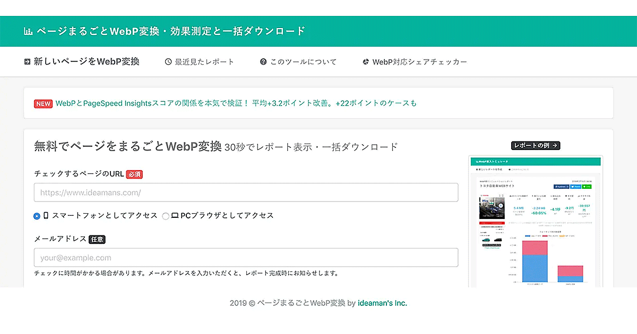This screenshot has height=334, width=637.
Task: Go to the このツールについて page
Action: pyautogui.click(x=303, y=62)
